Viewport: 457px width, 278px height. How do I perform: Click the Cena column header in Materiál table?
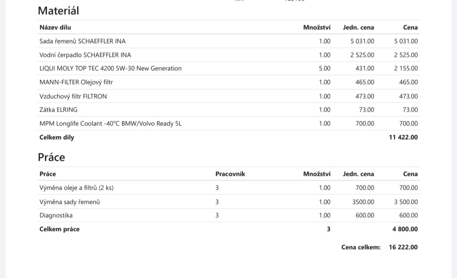410,28
